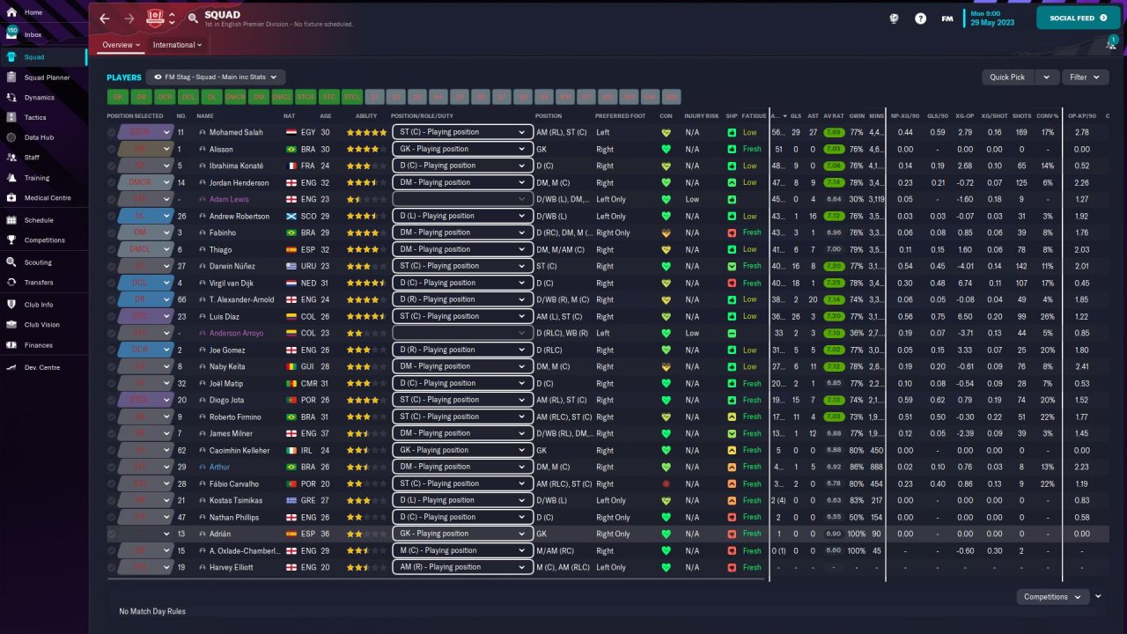Tick the selection circle for Kostas Tsimikas
The height and width of the screenshot is (634, 1127).
[x=112, y=501]
